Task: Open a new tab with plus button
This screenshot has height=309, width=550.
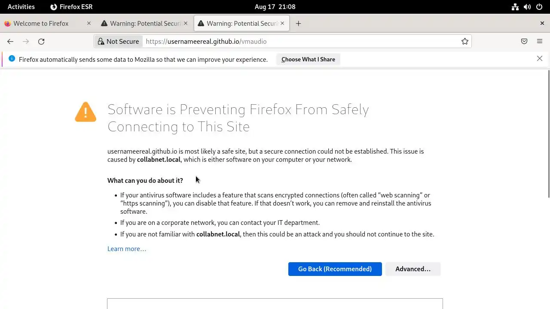Action: 298,24
